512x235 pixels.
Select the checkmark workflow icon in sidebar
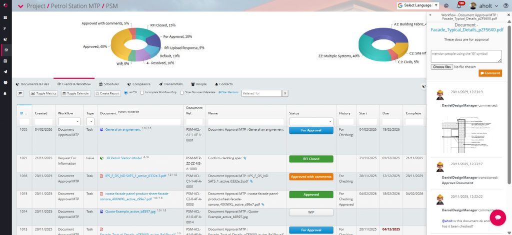tap(6, 50)
